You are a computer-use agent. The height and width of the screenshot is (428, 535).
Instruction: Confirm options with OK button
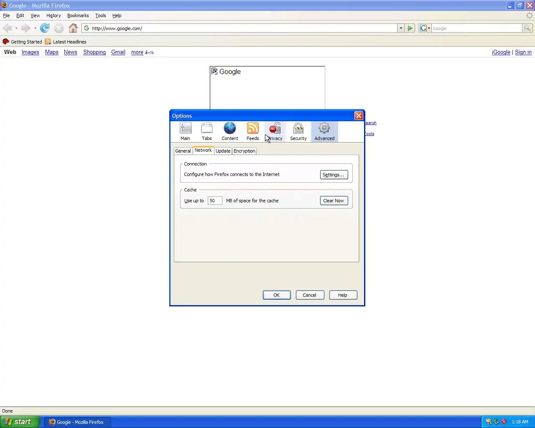point(277,295)
